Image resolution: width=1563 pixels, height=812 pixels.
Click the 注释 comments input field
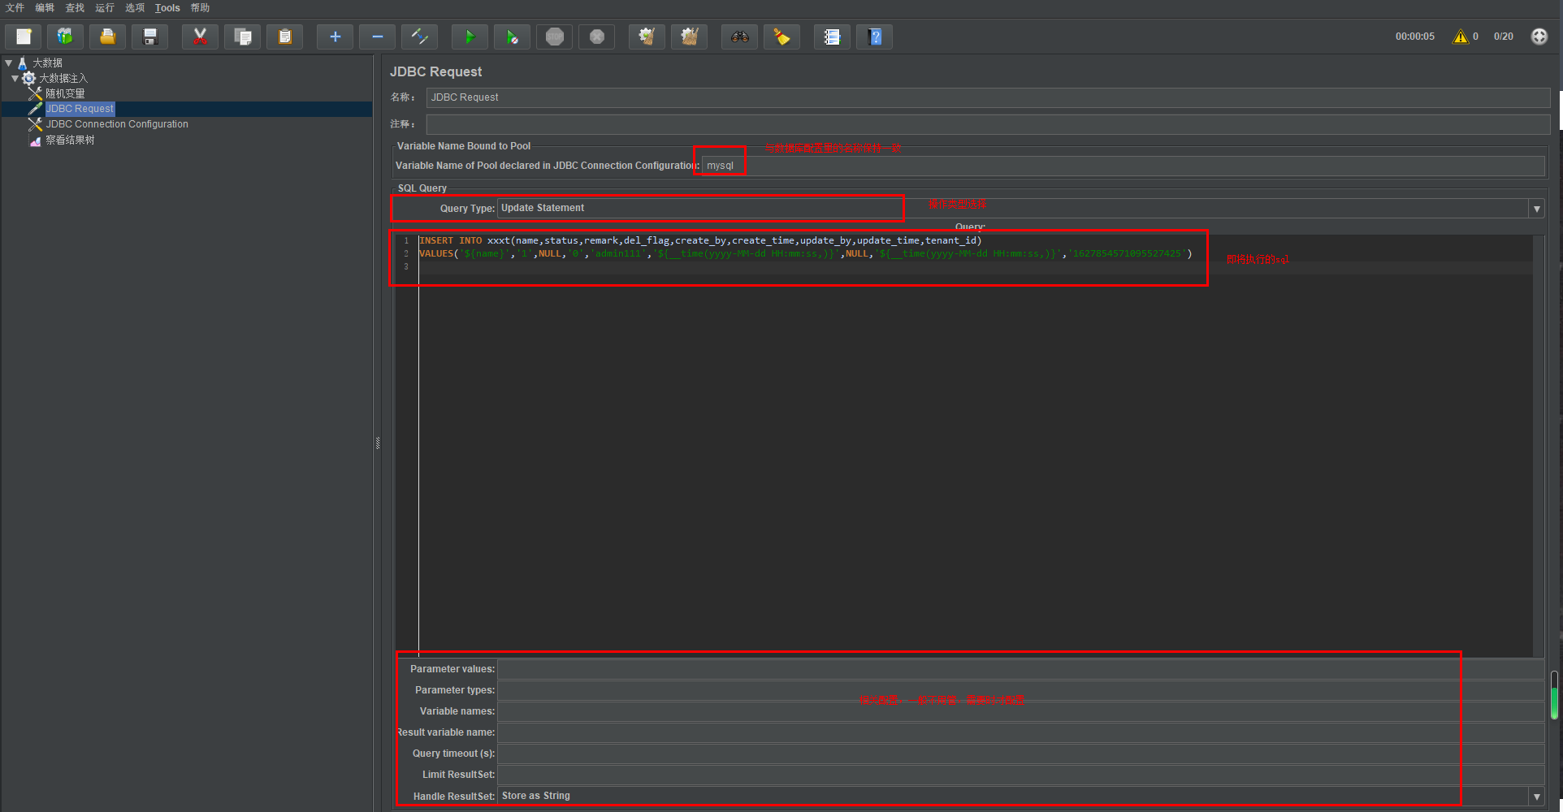click(x=987, y=124)
